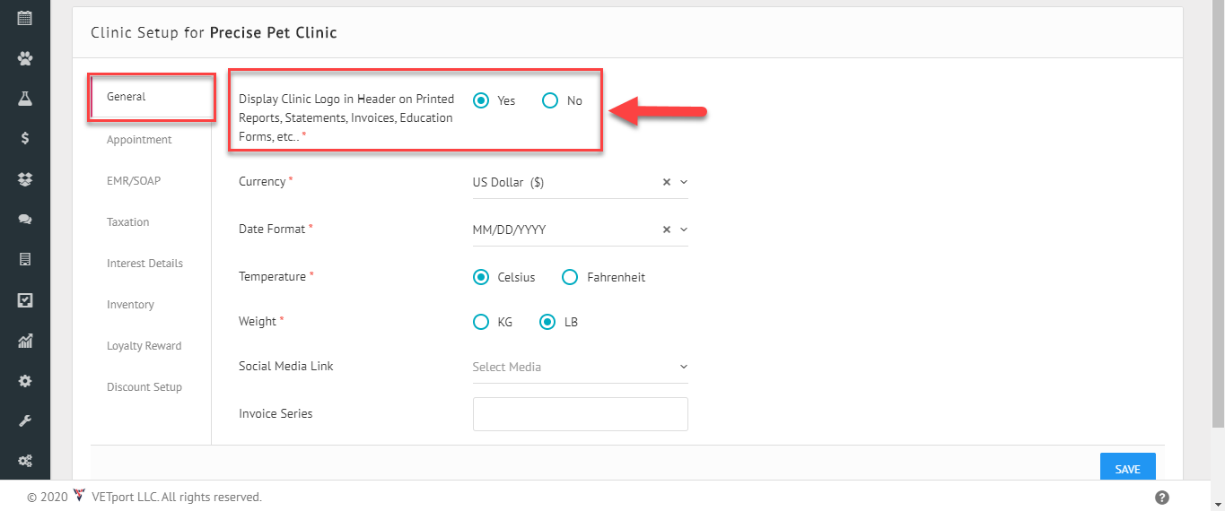
Task: Open the multiple gears configuration icon
Action: (x=25, y=461)
